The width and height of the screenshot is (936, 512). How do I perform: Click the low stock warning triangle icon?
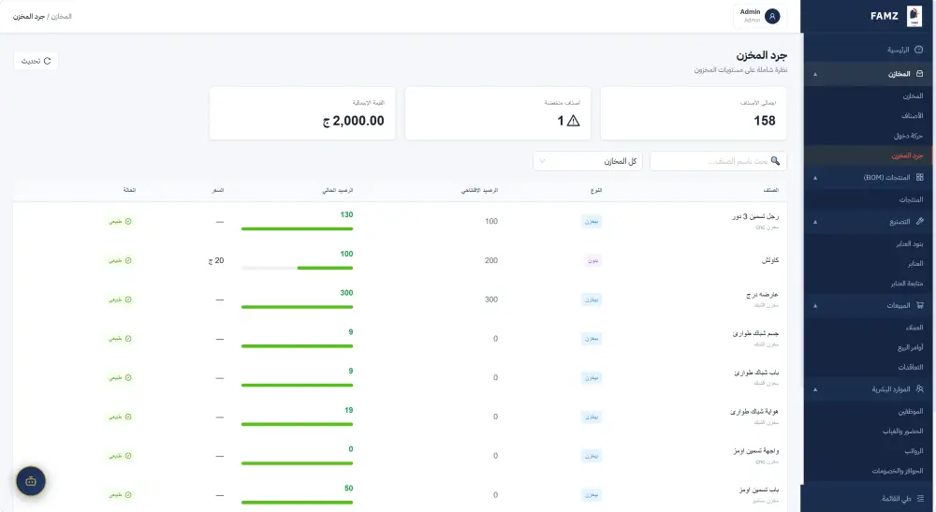[573, 121]
